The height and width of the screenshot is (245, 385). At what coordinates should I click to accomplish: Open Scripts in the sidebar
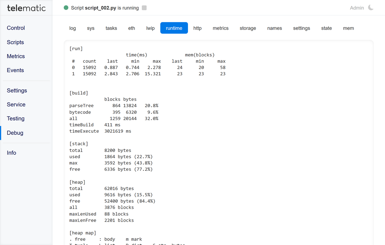click(15, 42)
